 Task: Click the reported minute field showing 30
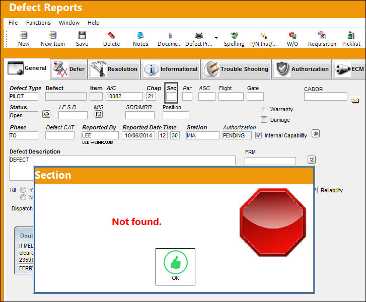coord(175,135)
